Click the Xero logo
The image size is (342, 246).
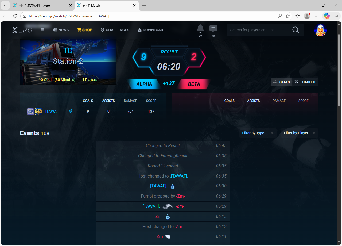[x=22, y=30]
